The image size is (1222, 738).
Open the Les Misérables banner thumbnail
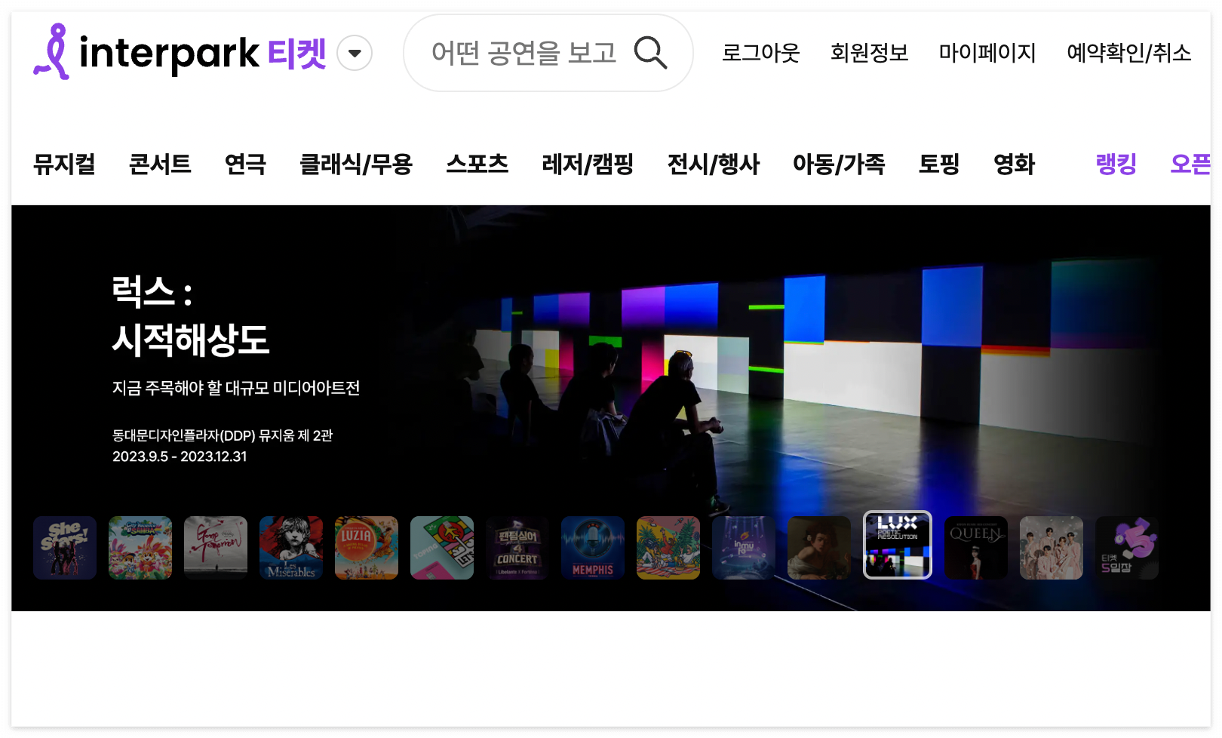tap(291, 548)
